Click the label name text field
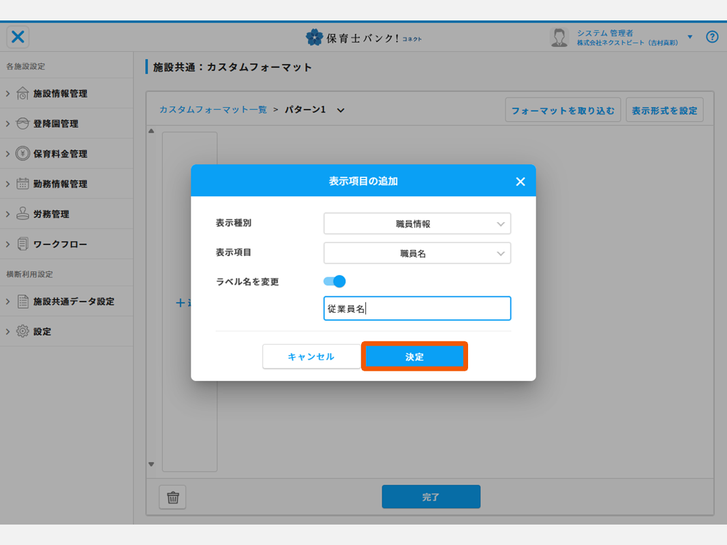Screen dimensions: 727x545 [417, 309]
